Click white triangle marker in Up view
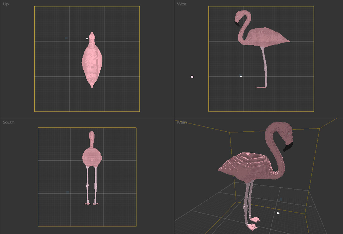 (87, 38)
